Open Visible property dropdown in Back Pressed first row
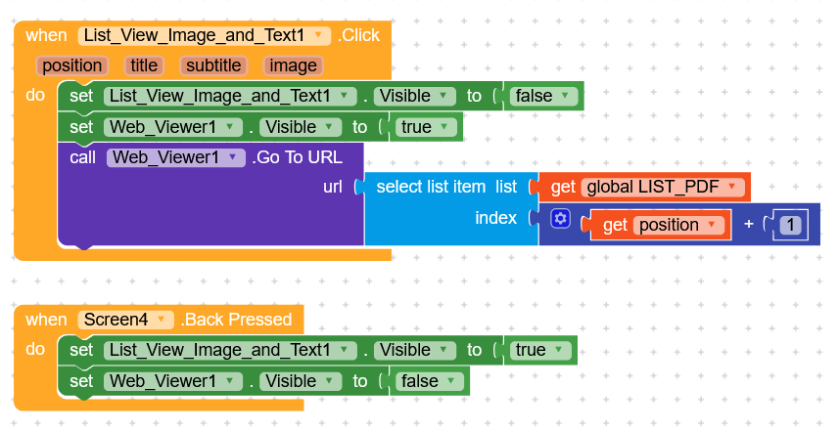The height and width of the screenshot is (431, 839). pos(445,350)
